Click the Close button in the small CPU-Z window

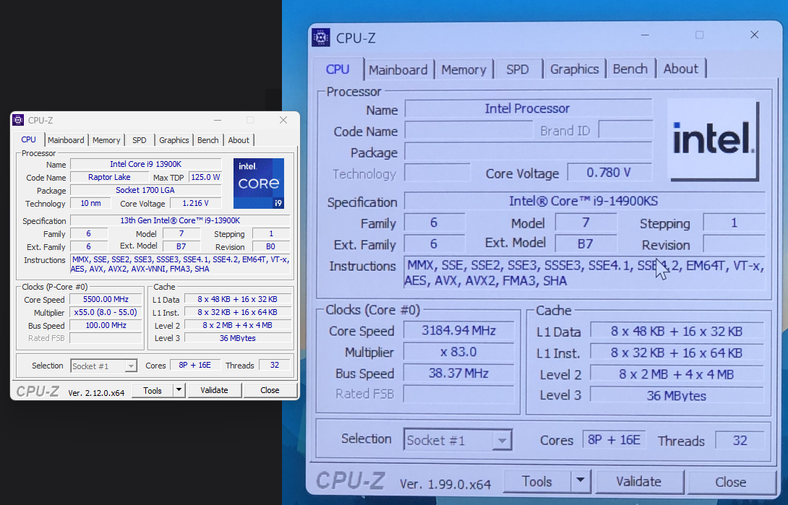pyautogui.click(x=270, y=390)
